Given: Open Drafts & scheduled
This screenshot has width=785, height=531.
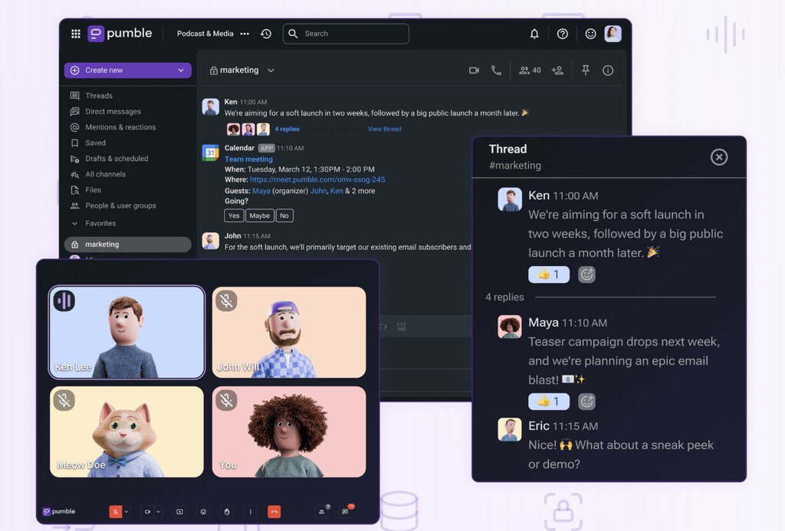Looking at the screenshot, I should pyautogui.click(x=117, y=159).
